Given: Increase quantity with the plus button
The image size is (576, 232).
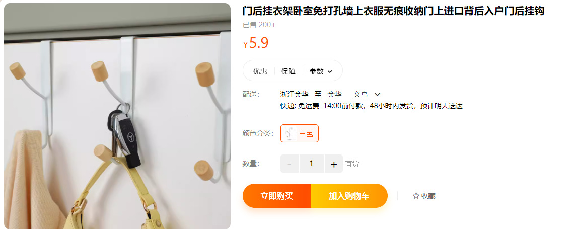Looking at the screenshot, I should [x=333, y=164].
